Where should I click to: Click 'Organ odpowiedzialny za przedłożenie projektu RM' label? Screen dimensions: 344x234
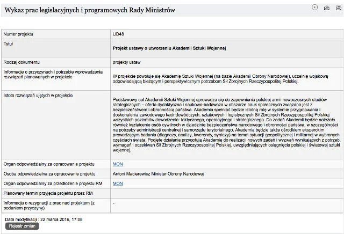[x=53, y=184]
